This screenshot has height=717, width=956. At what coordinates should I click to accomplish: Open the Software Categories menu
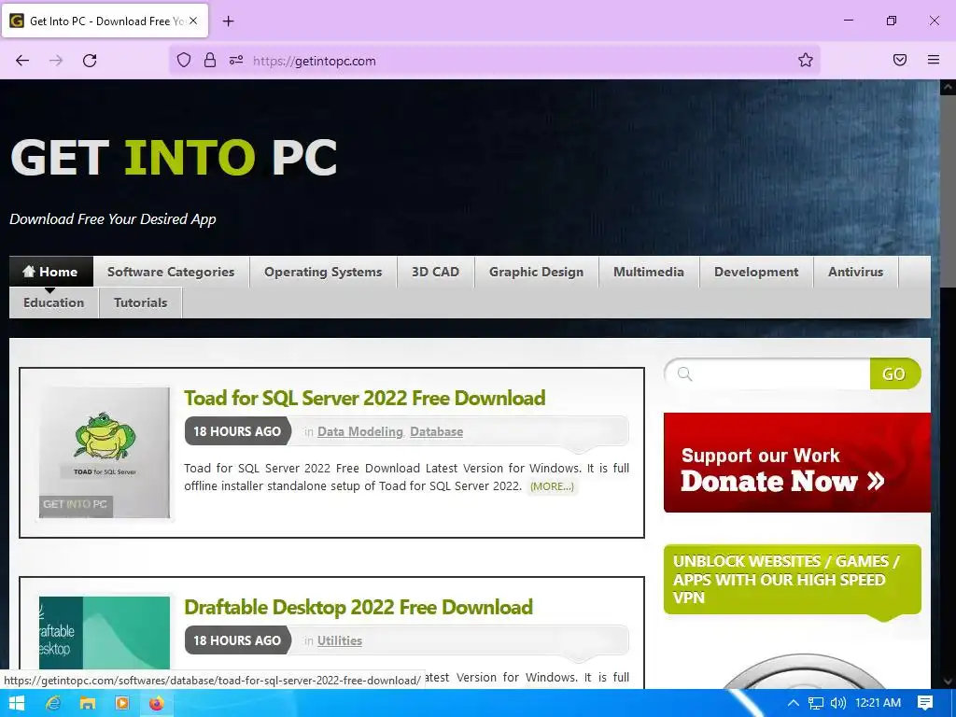171,272
